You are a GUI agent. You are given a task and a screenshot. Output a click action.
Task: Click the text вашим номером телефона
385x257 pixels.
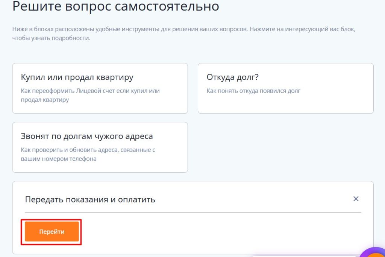click(x=59, y=159)
